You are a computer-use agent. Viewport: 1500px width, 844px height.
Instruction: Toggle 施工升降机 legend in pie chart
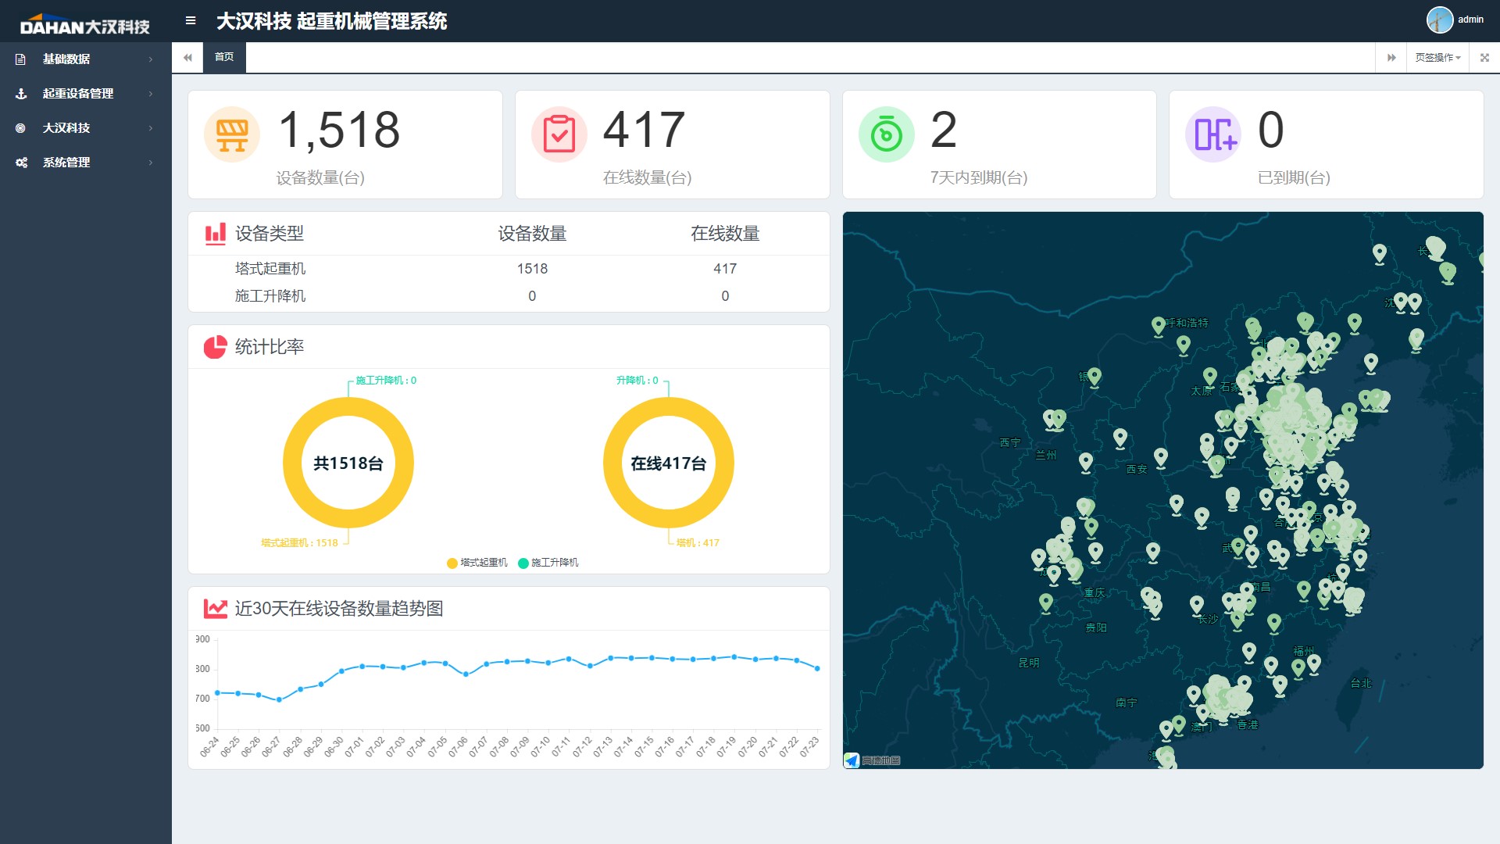548,563
